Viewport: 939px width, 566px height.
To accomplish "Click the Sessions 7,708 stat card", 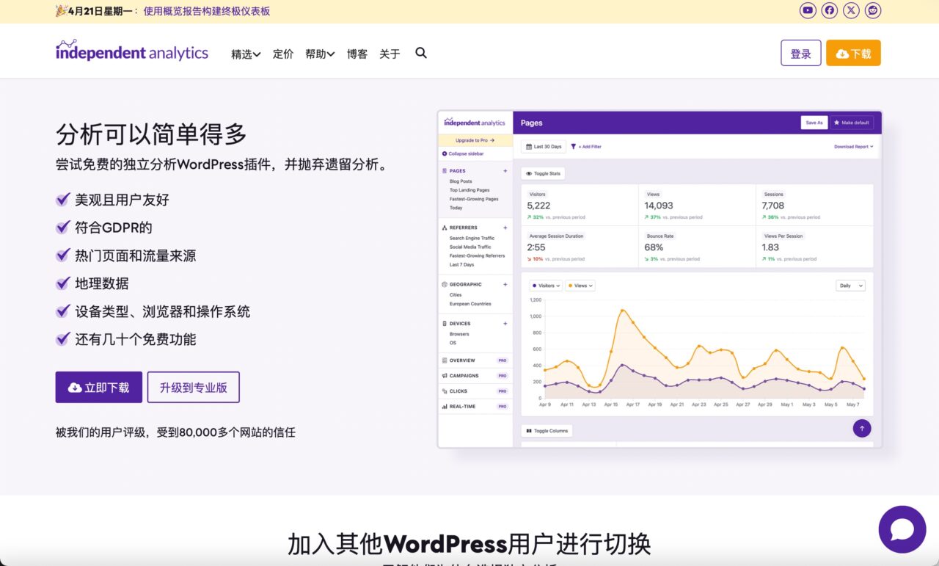I will 814,204.
